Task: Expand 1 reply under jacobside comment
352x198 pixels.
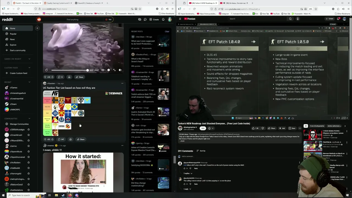Action: [x=187, y=189]
